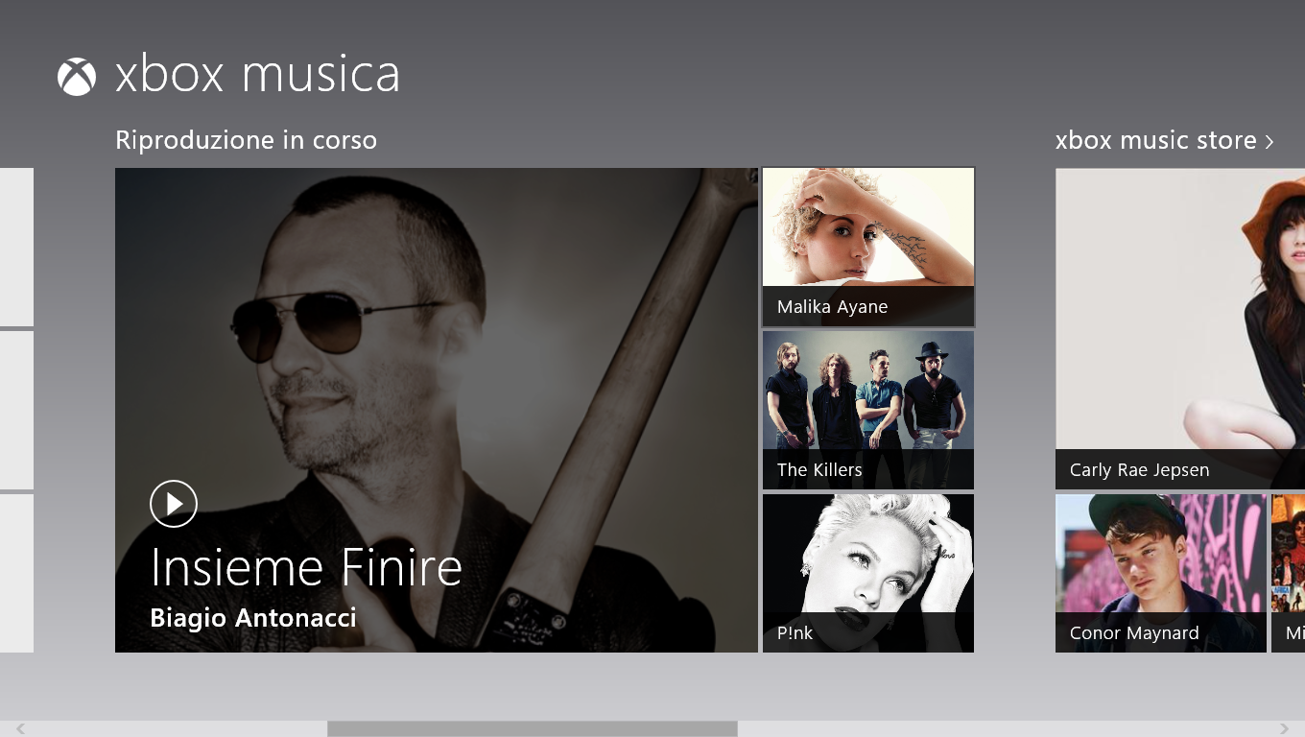Open the Riproduzione in corso heading
The image size is (1305, 737).
246,140
